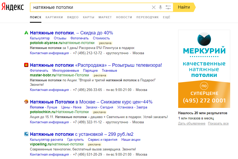238x159 pixels.
Task: Open Наши акции sitelink
Action: pos(131,139)
